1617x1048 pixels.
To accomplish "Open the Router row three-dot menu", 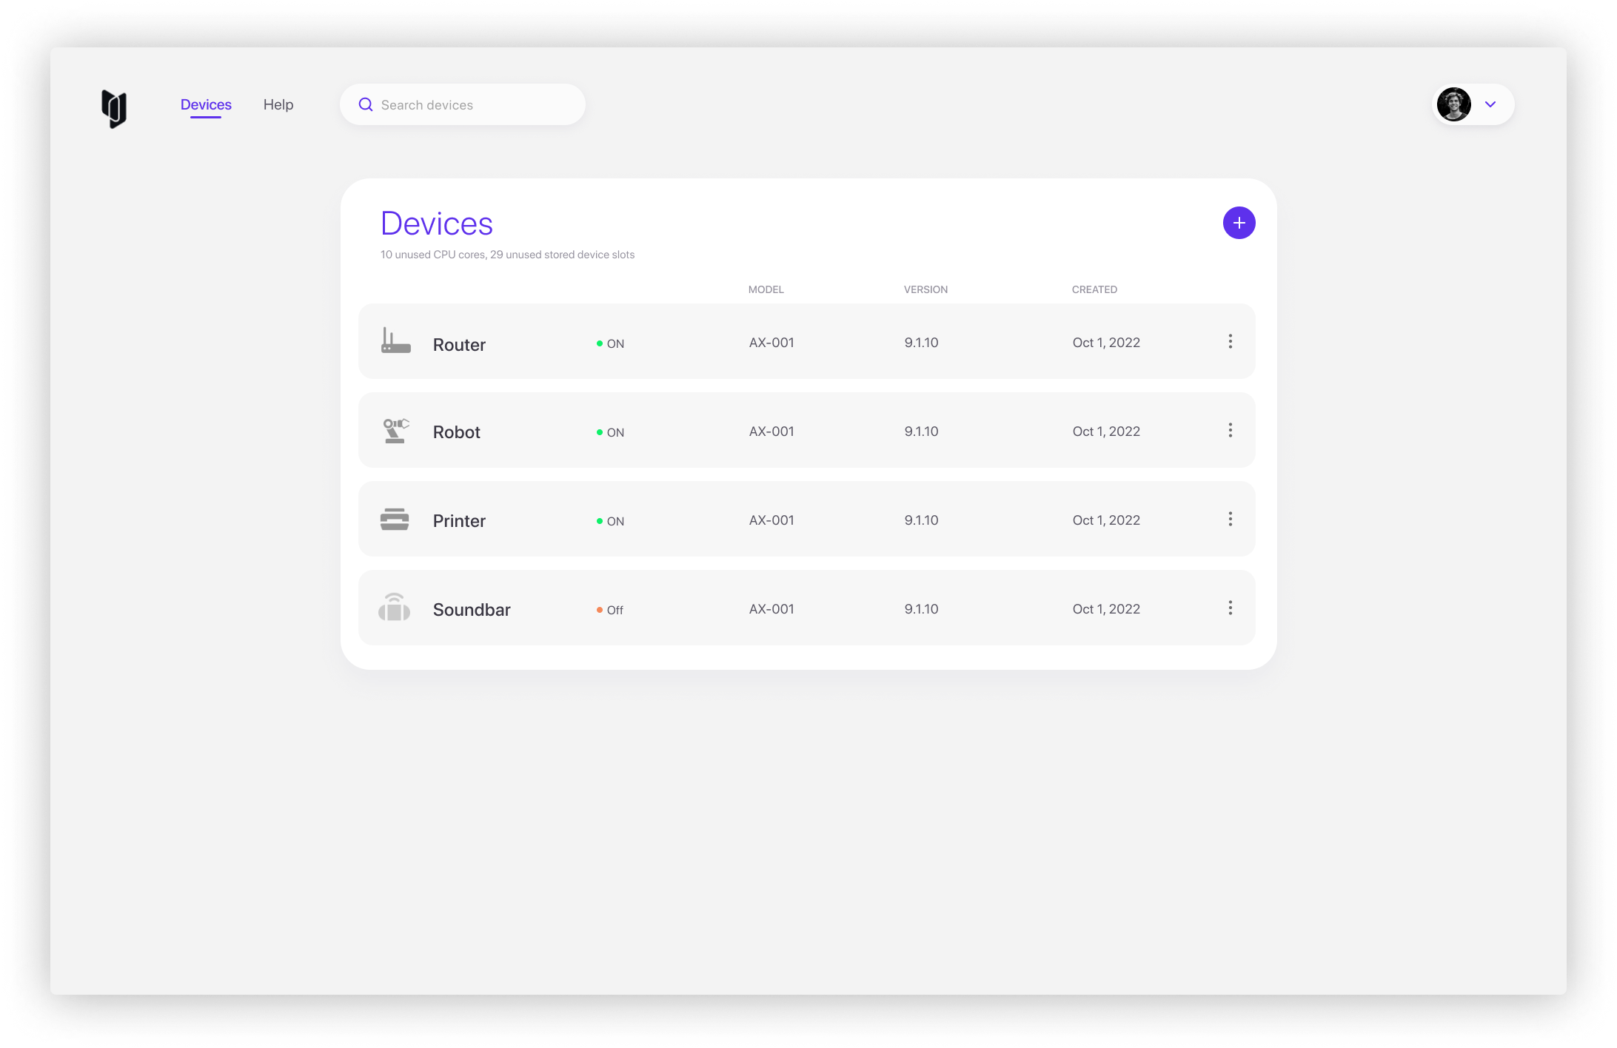I will pyautogui.click(x=1230, y=341).
